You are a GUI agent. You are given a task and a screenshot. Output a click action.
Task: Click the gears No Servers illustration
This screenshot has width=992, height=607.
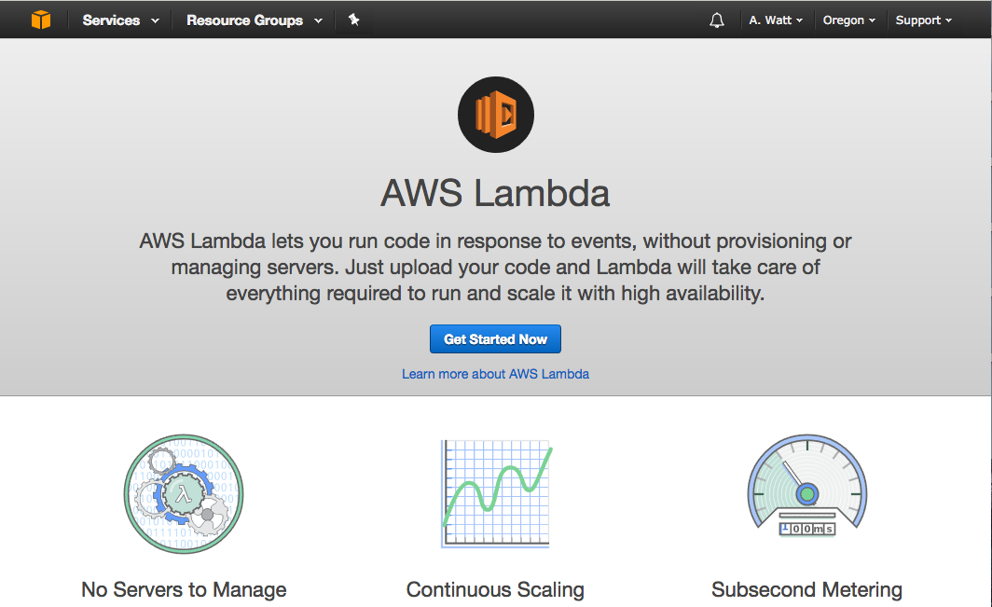click(184, 494)
